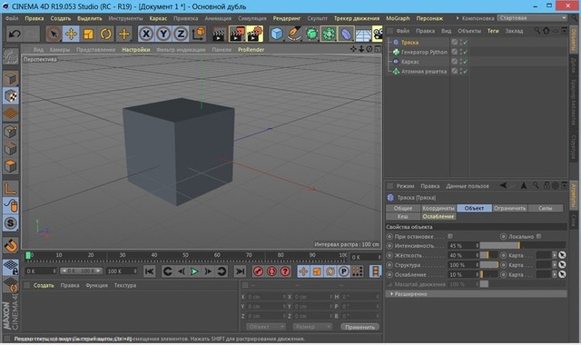Toggle the visibility dots for Тряска
581x345 pixels.
click(x=460, y=43)
